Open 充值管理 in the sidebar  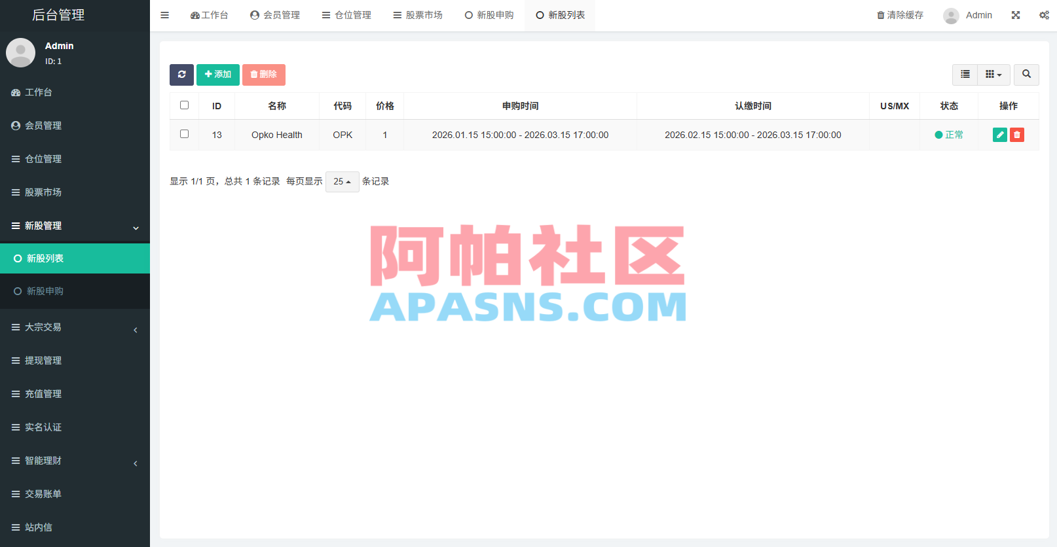click(75, 394)
